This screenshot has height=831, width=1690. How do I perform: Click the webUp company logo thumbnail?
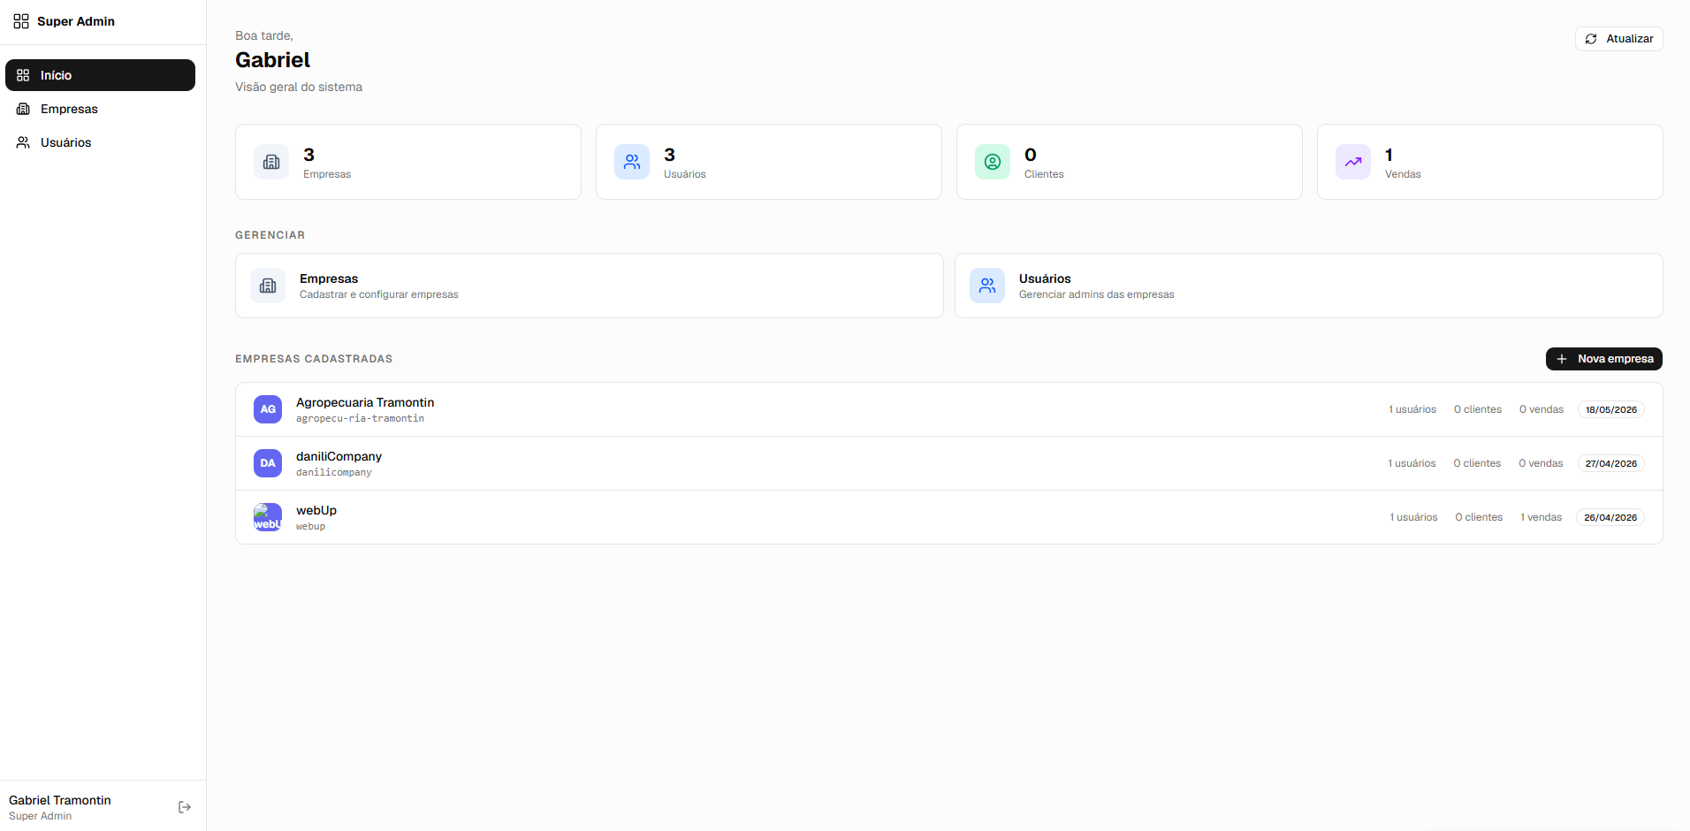point(268,517)
